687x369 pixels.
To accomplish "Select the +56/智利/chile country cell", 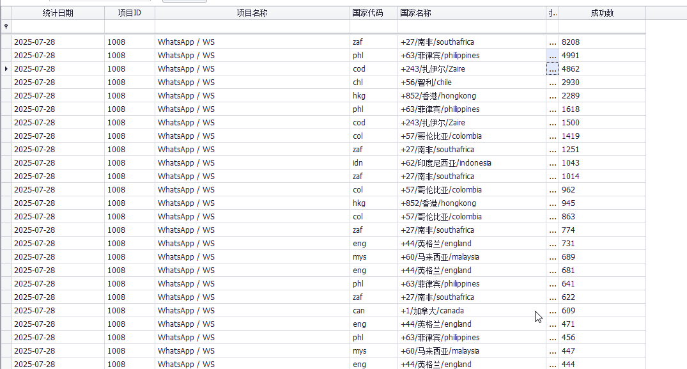I will (472, 82).
